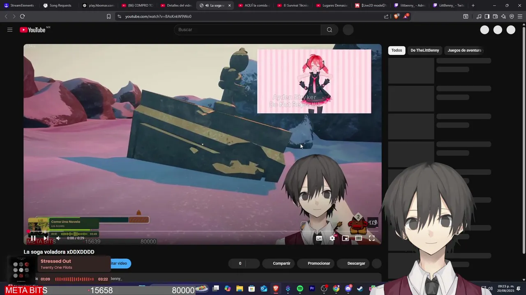Viewport: 526px width, 295px height.
Task: Switch to the Live2D model tab
Action: click(371, 5)
